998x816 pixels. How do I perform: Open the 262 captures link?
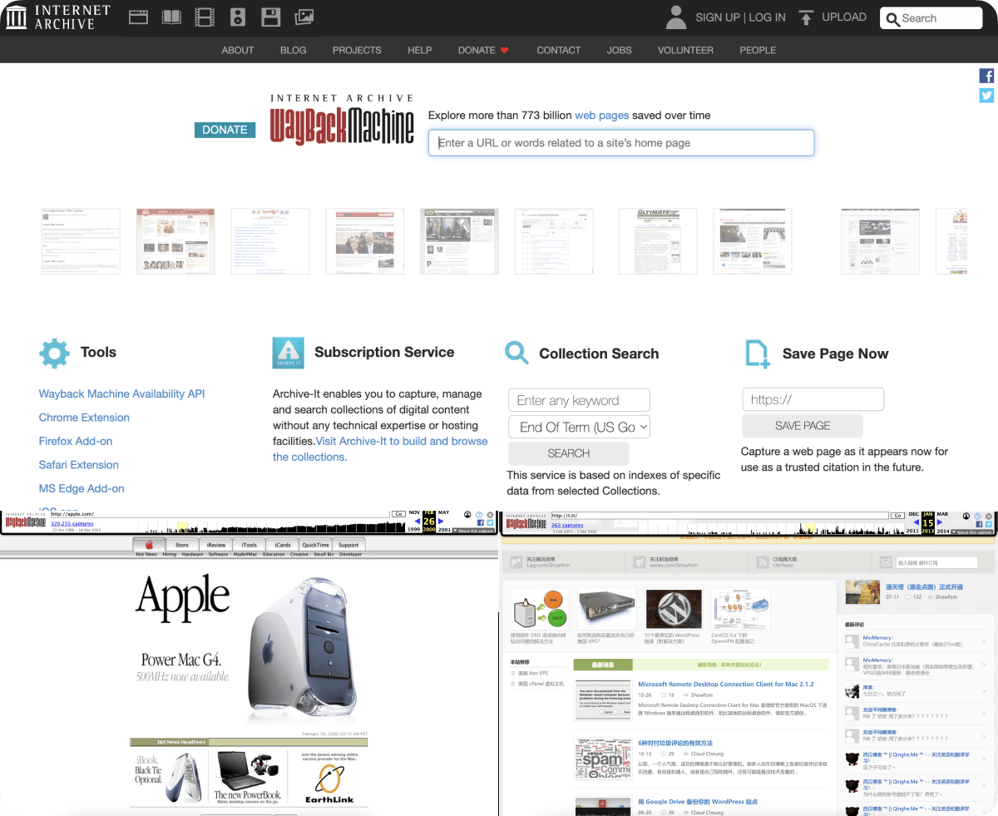click(567, 526)
